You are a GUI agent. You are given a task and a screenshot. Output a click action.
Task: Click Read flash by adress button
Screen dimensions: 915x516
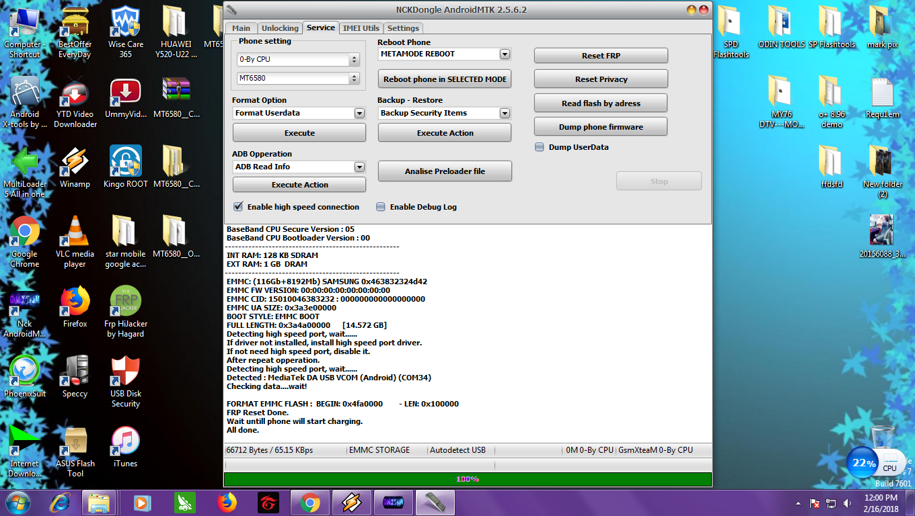point(601,103)
